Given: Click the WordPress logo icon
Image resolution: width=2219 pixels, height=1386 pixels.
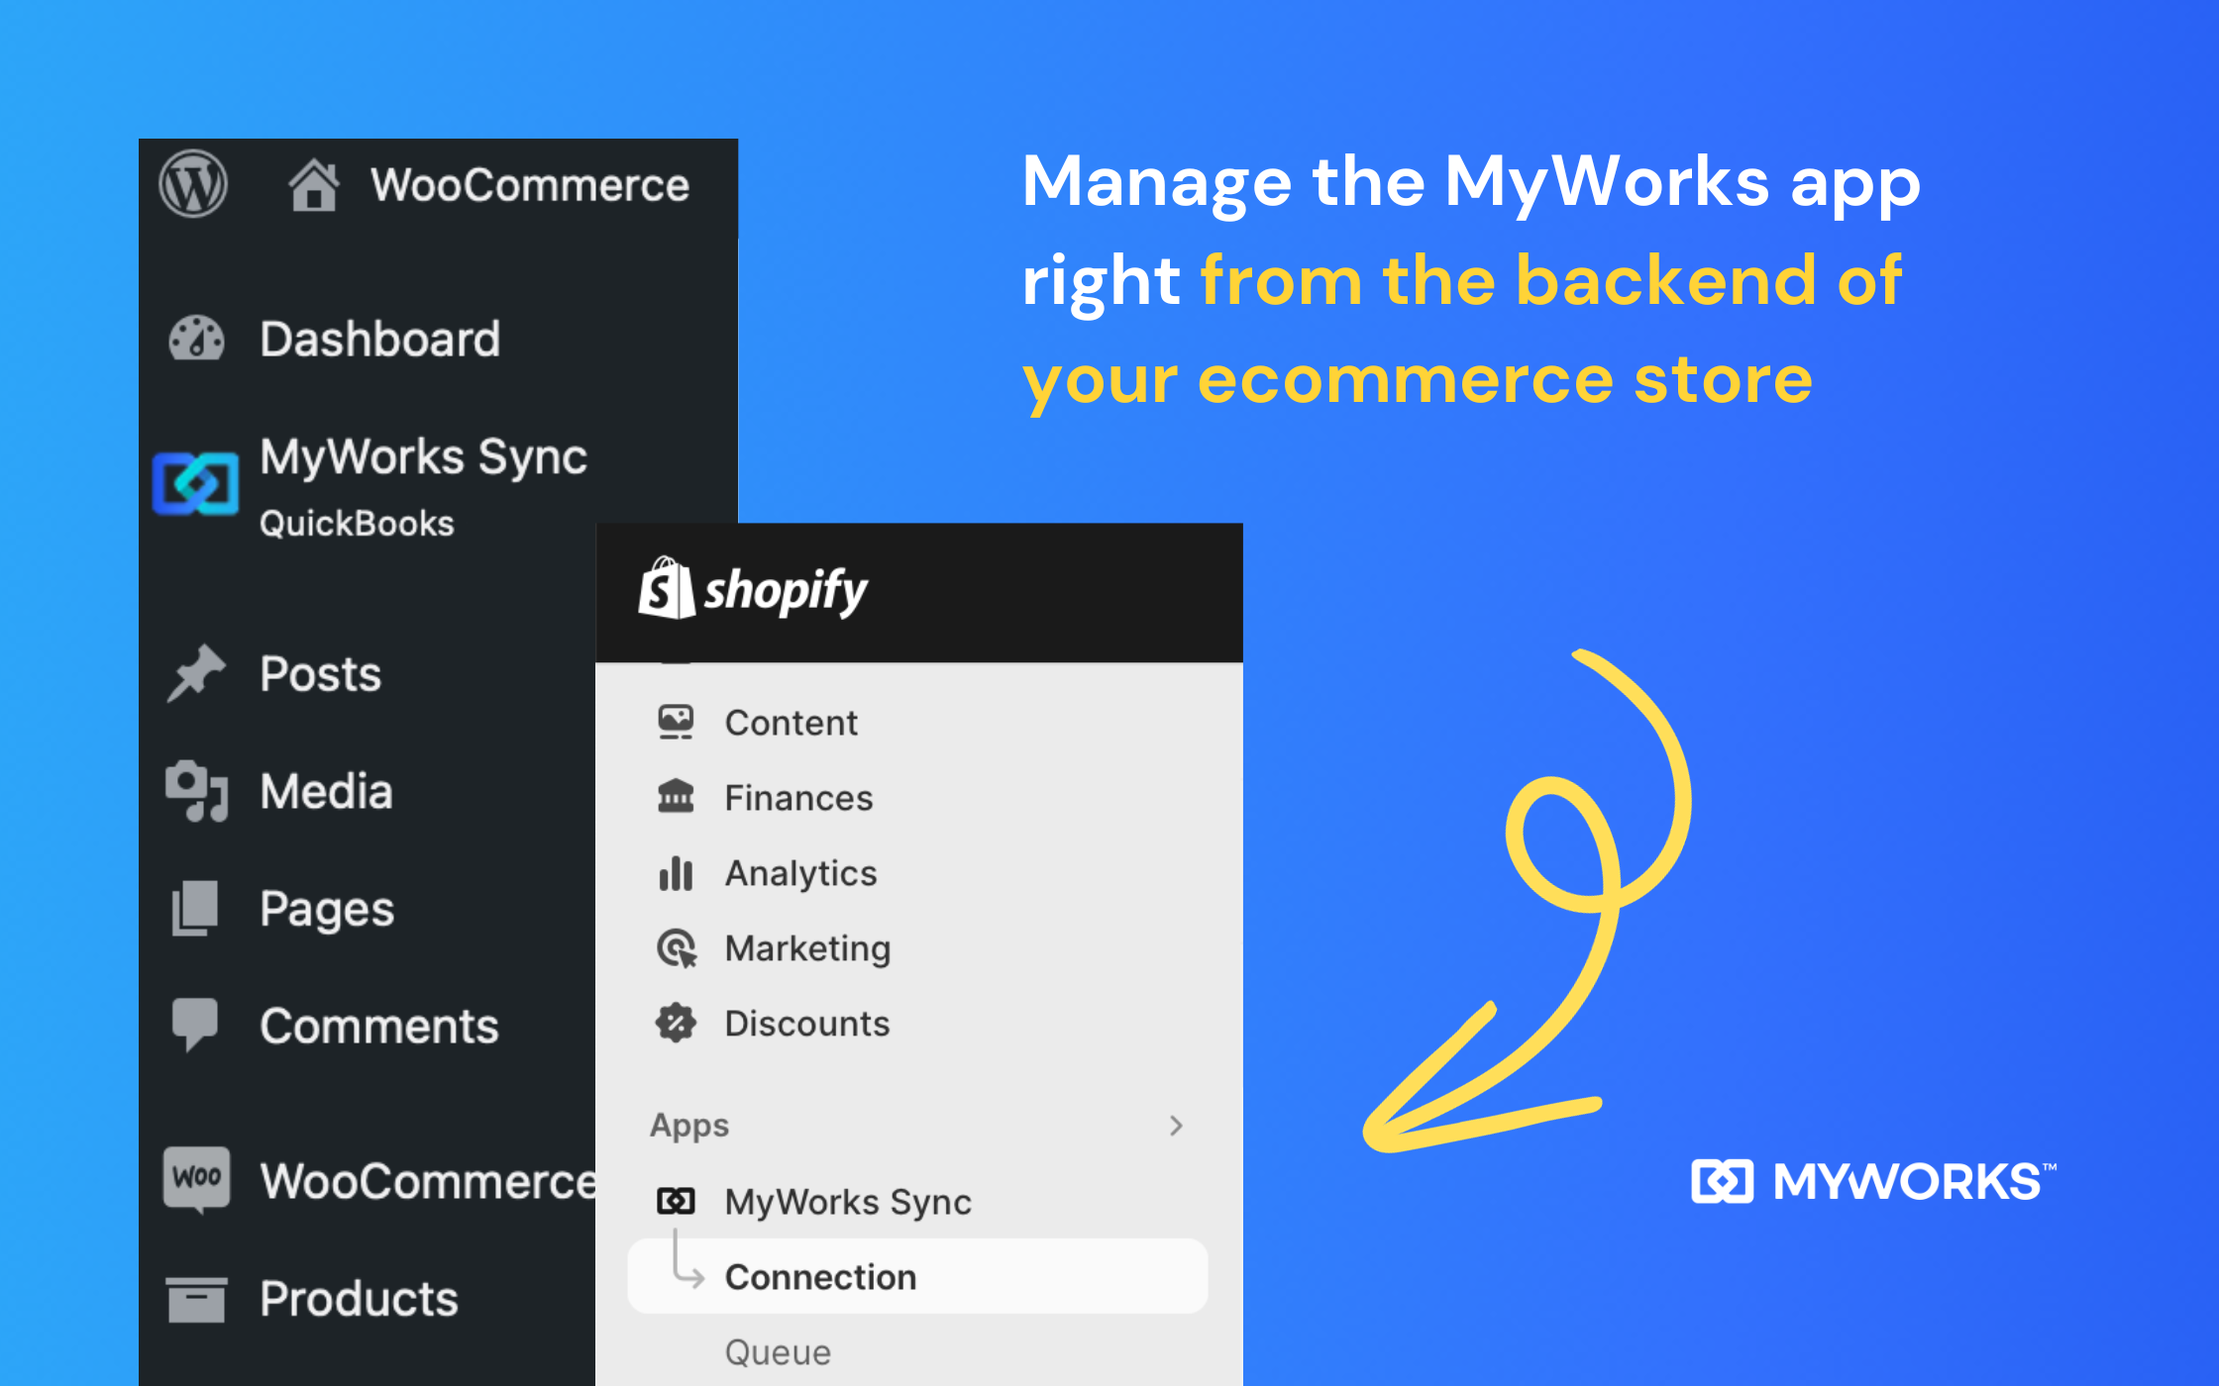Looking at the screenshot, I should click(194, 183).
